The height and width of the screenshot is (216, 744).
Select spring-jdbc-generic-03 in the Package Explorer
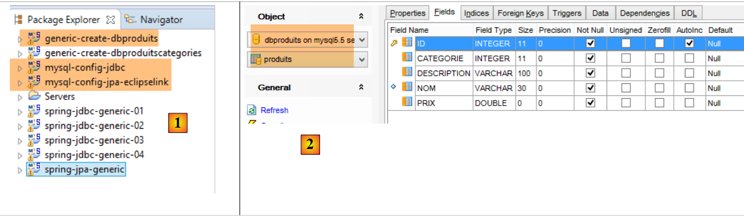(94, 140)
